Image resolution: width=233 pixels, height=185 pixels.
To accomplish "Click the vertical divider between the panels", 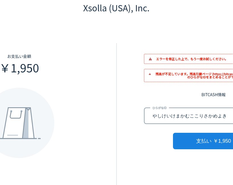I will [x=117, y=113].
